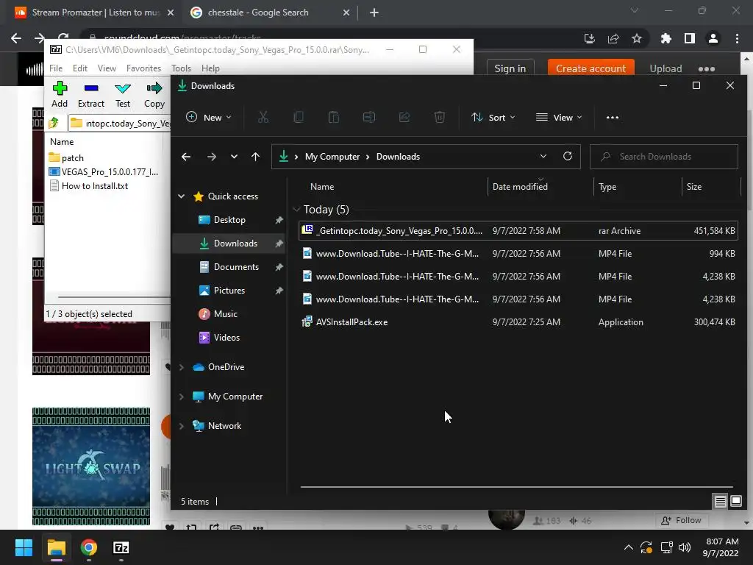Bookmark this page with the star icon
The height and width of the screenshot is (565, 753).
[x=637, y=38]
